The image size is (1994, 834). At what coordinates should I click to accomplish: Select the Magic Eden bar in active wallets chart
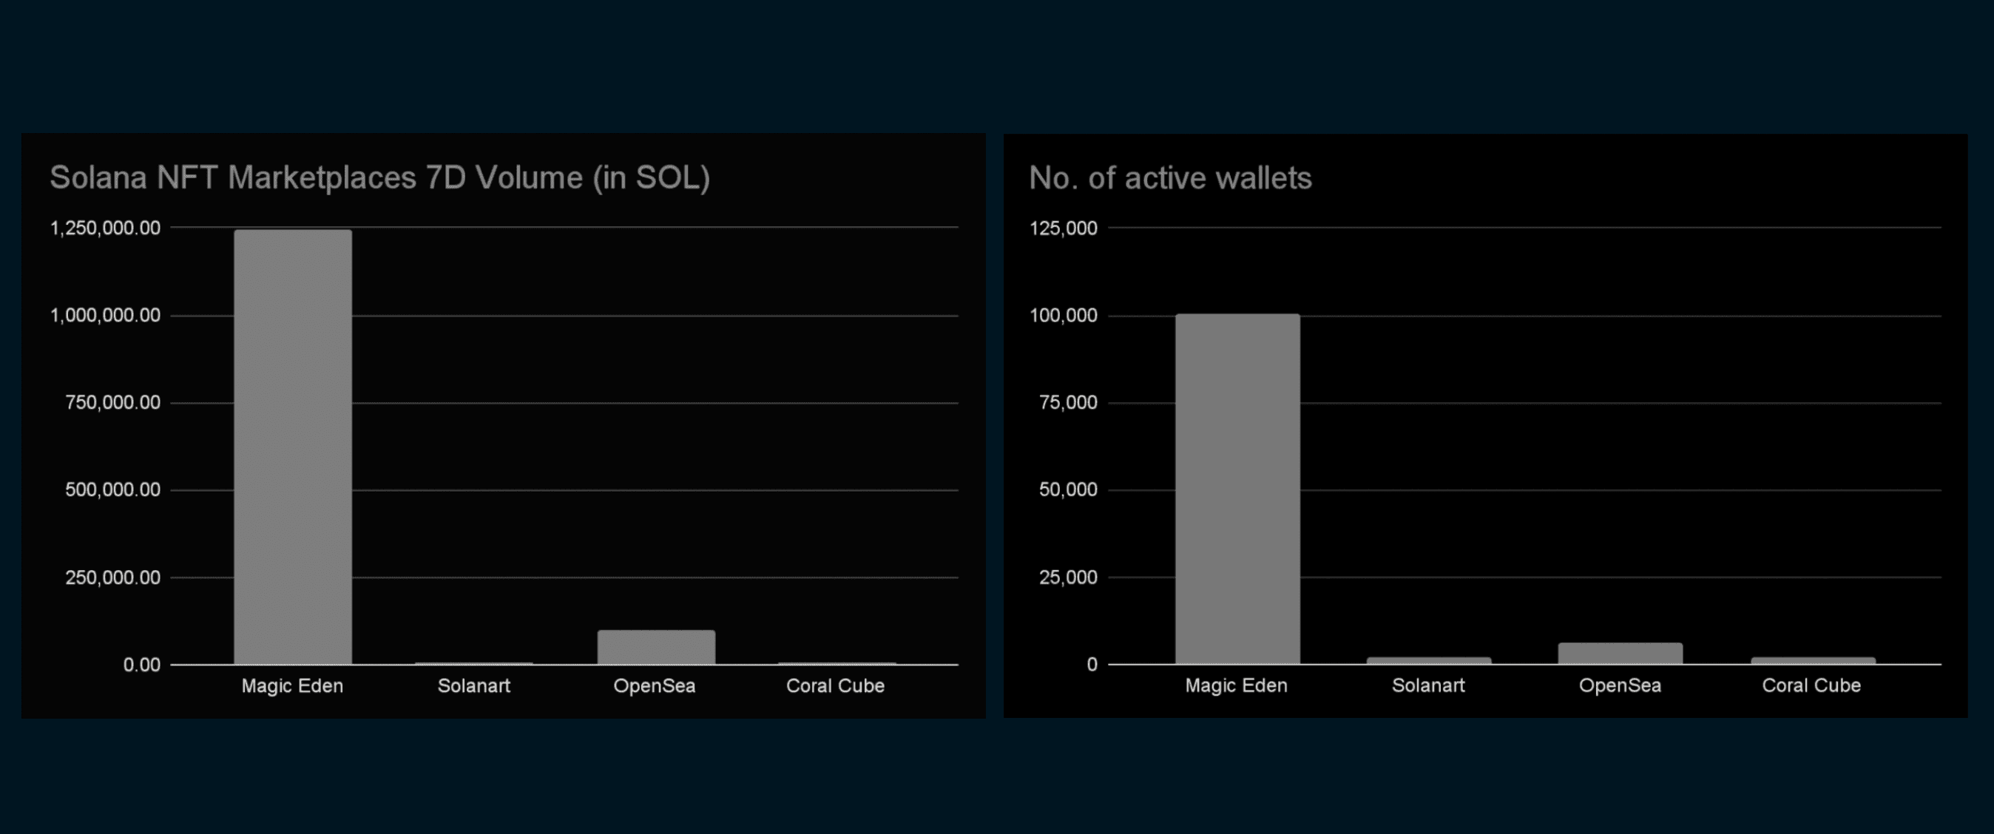pos(1237,488)
